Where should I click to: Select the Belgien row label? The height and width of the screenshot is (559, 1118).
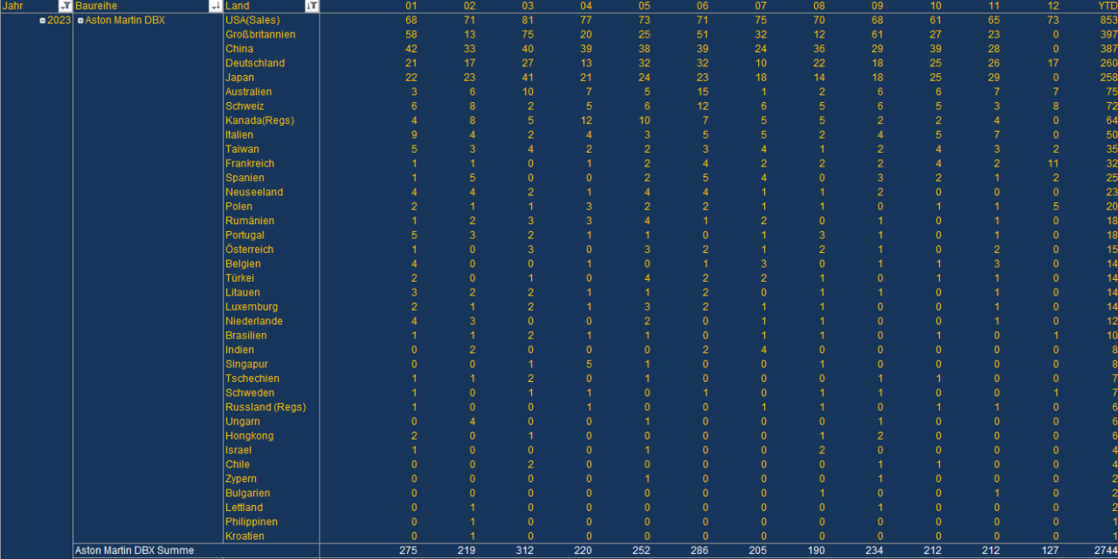pos(243,263)
